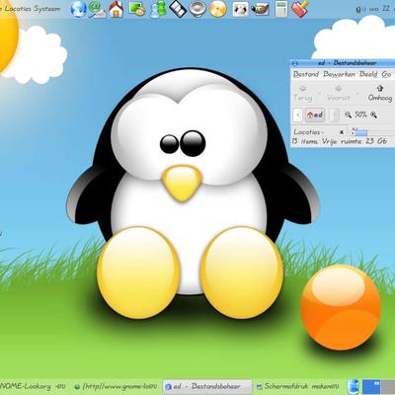The image size is (395, 395).
Task: Select 'ed - Bestandsbeheer' taskbar button
Action: (x=207, y=386)
